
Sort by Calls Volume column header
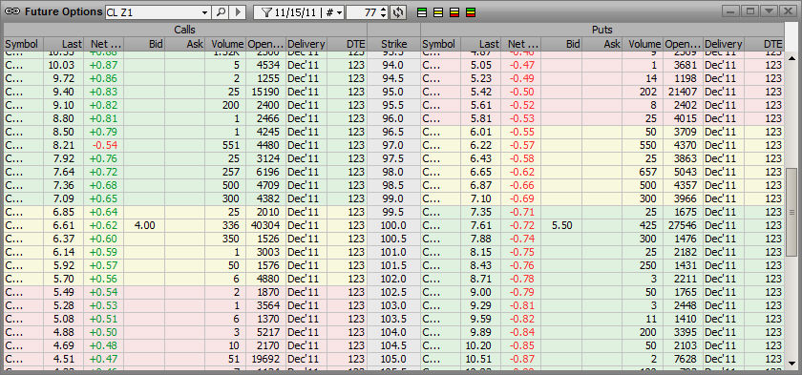(225, 45)
